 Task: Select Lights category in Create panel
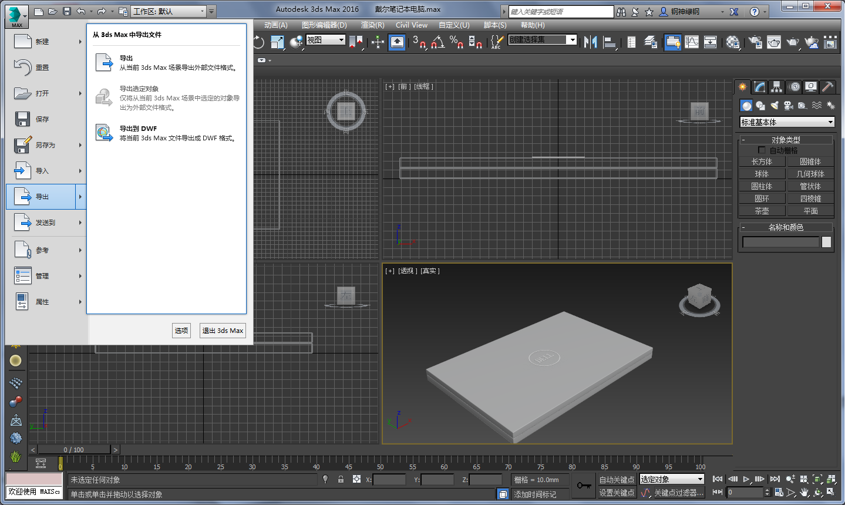coord(775,106)
